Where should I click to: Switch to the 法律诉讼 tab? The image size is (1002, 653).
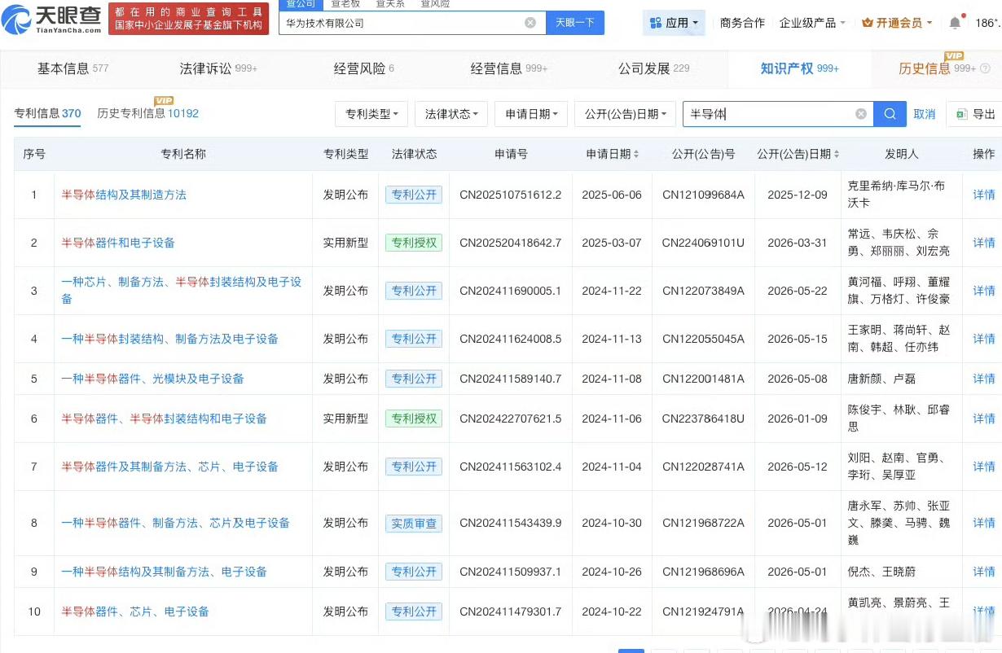coord(218,68)
